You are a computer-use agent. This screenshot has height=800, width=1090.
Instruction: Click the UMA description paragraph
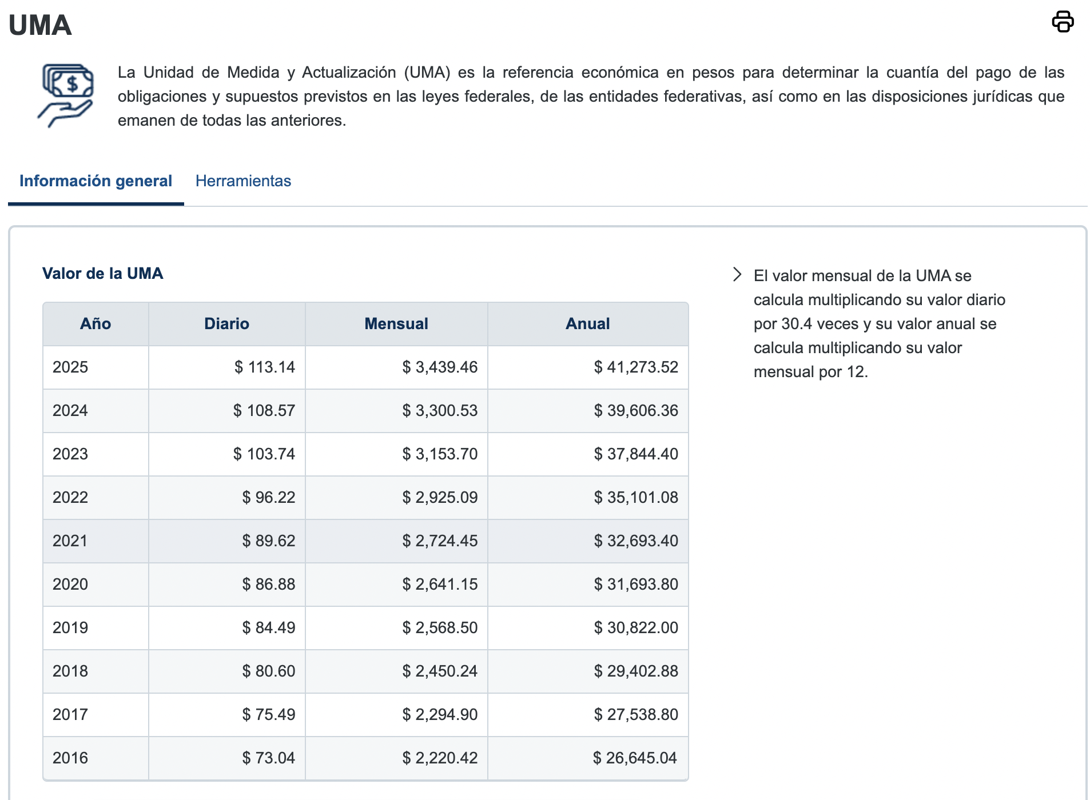[x=591, y=97]
